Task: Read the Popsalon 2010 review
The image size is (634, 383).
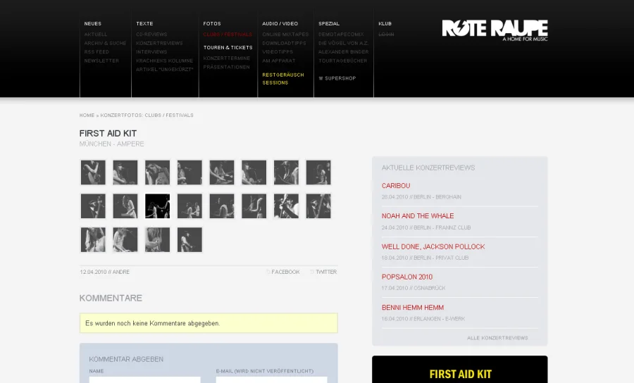Action: [407, 277]
